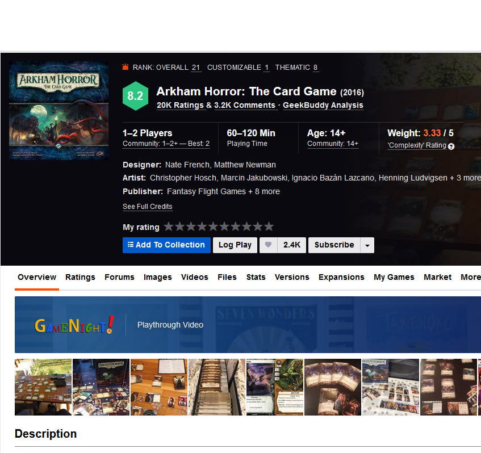Open publisher Fantasy Flight Games link
Image resolution: width=481 pixels, height=453 pixels.
click(207, 191)
